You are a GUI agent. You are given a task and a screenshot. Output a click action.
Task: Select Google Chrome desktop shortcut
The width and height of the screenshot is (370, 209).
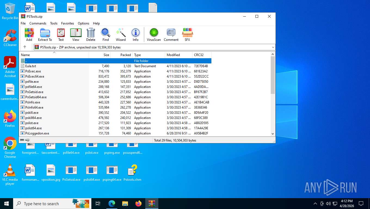10,147
